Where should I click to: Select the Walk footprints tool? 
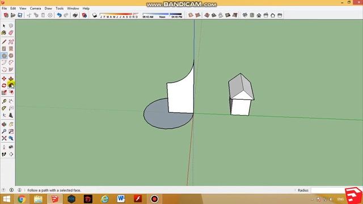click(4, 154)
